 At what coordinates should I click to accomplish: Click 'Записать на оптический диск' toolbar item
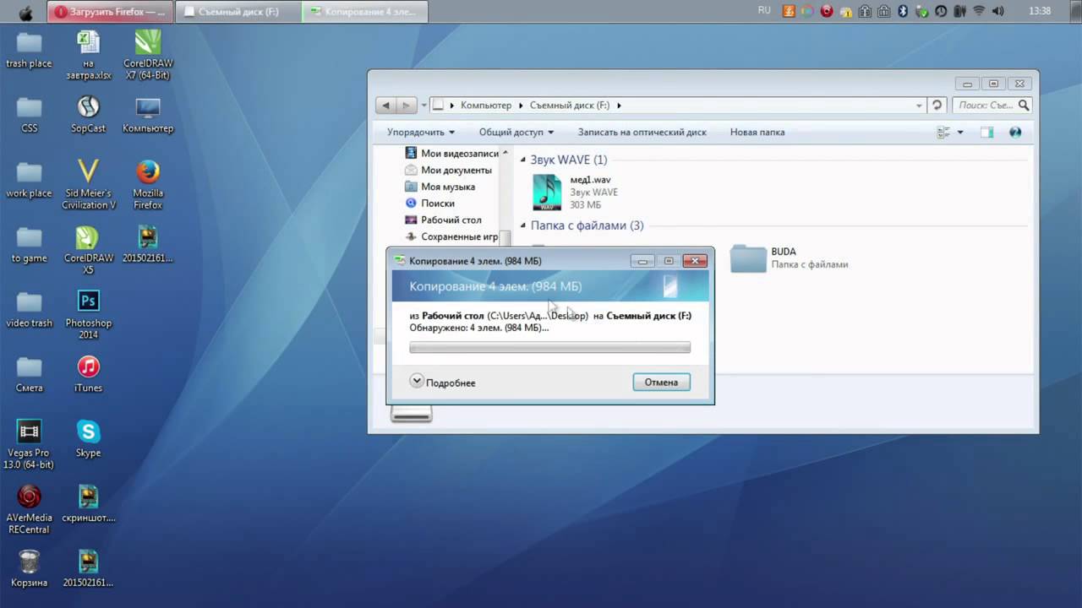click(x=642, y=133)
